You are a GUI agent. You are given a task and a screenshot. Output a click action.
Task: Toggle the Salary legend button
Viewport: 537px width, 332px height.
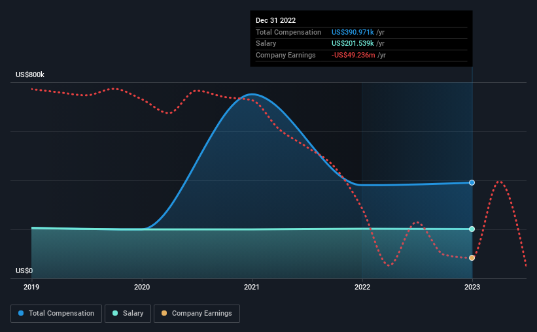tap(128, 314)
